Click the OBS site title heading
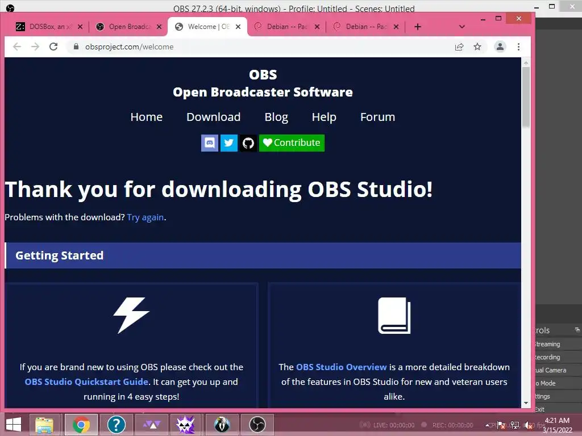Viewport: 582px width, 436px height. tap(263, 83)
